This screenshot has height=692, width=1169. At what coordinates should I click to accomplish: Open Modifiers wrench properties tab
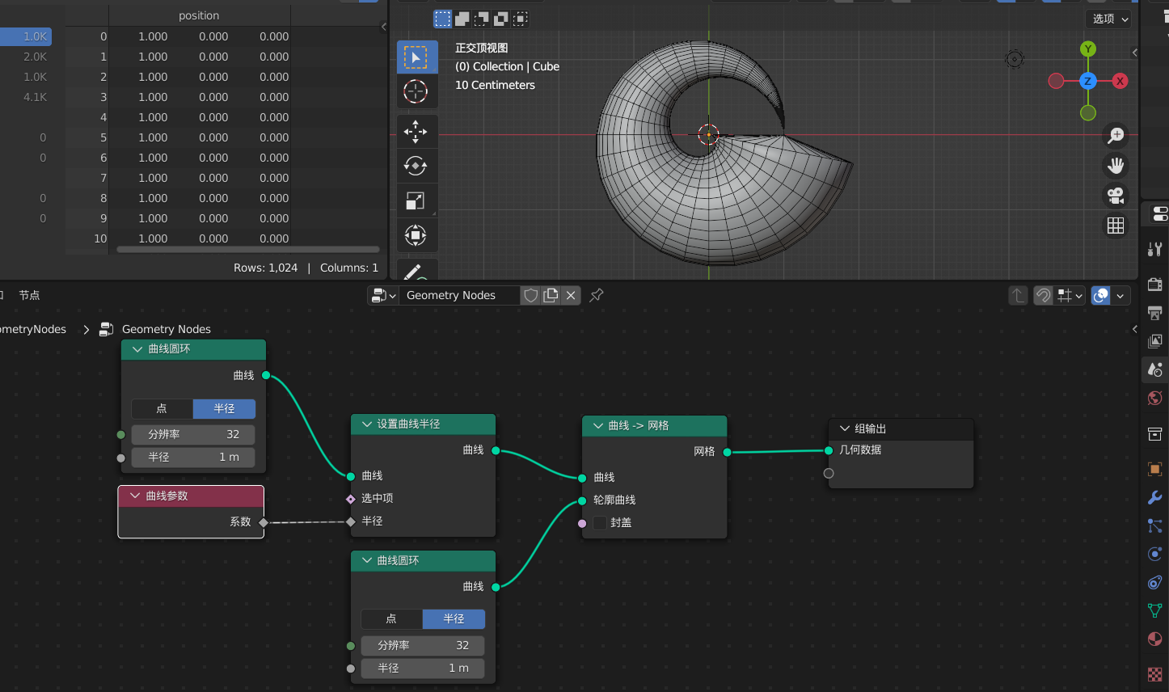(x=1155, y=497)
